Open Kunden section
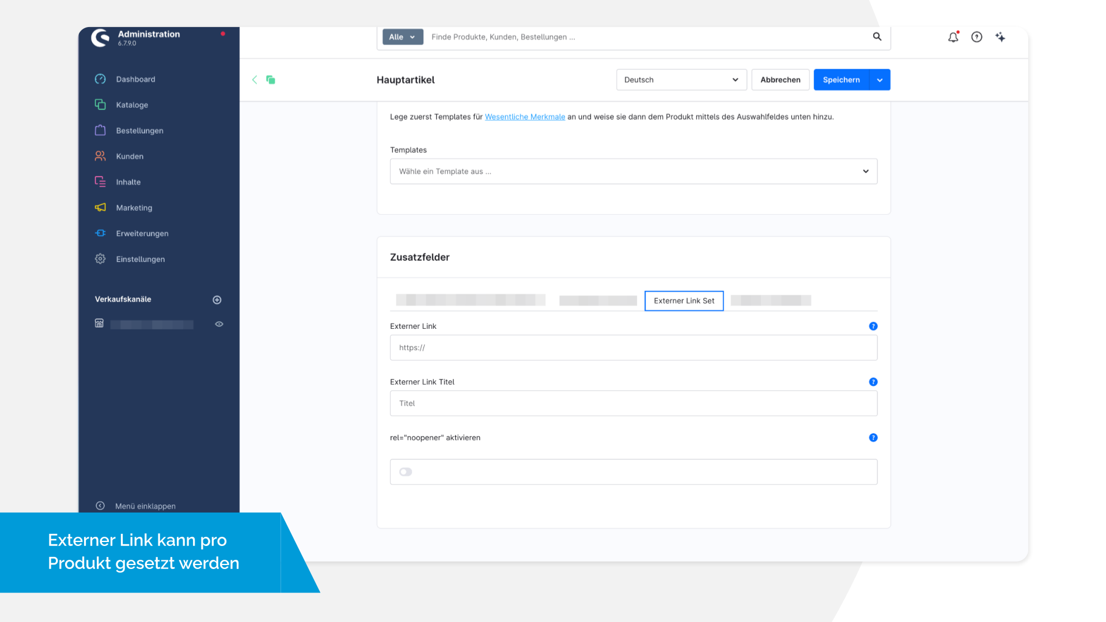1106x622 pixels. pos(130,156)
